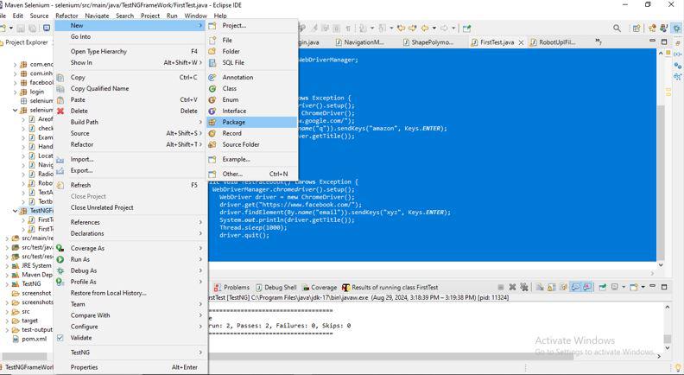Viewport: 684px width, 375px height.
Task: Select the test-output folder in tree
Action: point(32,329)
